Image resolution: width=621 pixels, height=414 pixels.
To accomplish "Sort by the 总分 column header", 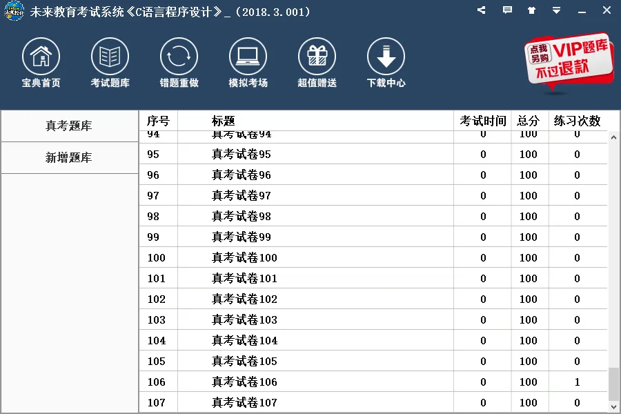I will pyautogui.click(x=529, y=119).
